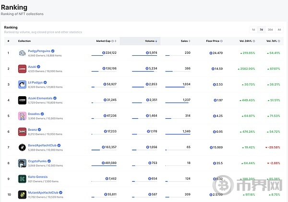
Task: Click the Floor Price info icon
Action: coord(221,41)
